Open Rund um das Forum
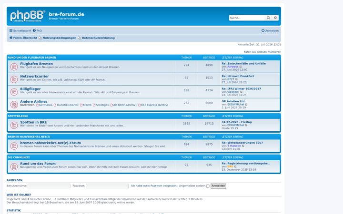This screenshot has height=214, width=343. 38,164
